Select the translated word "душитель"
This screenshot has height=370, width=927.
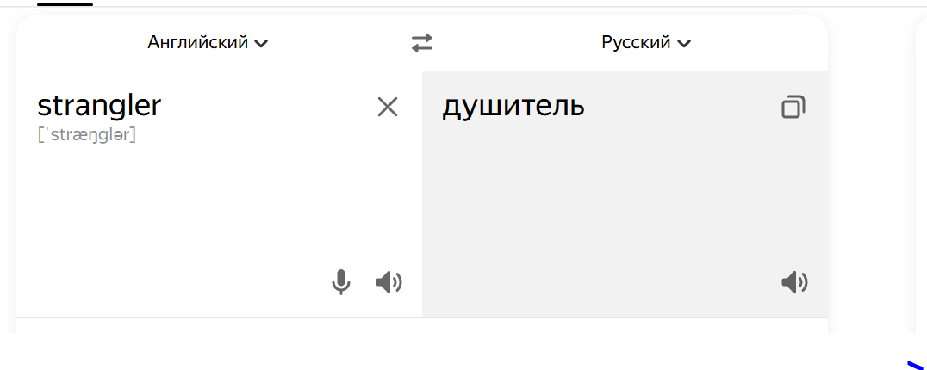(x=513, y=107)
